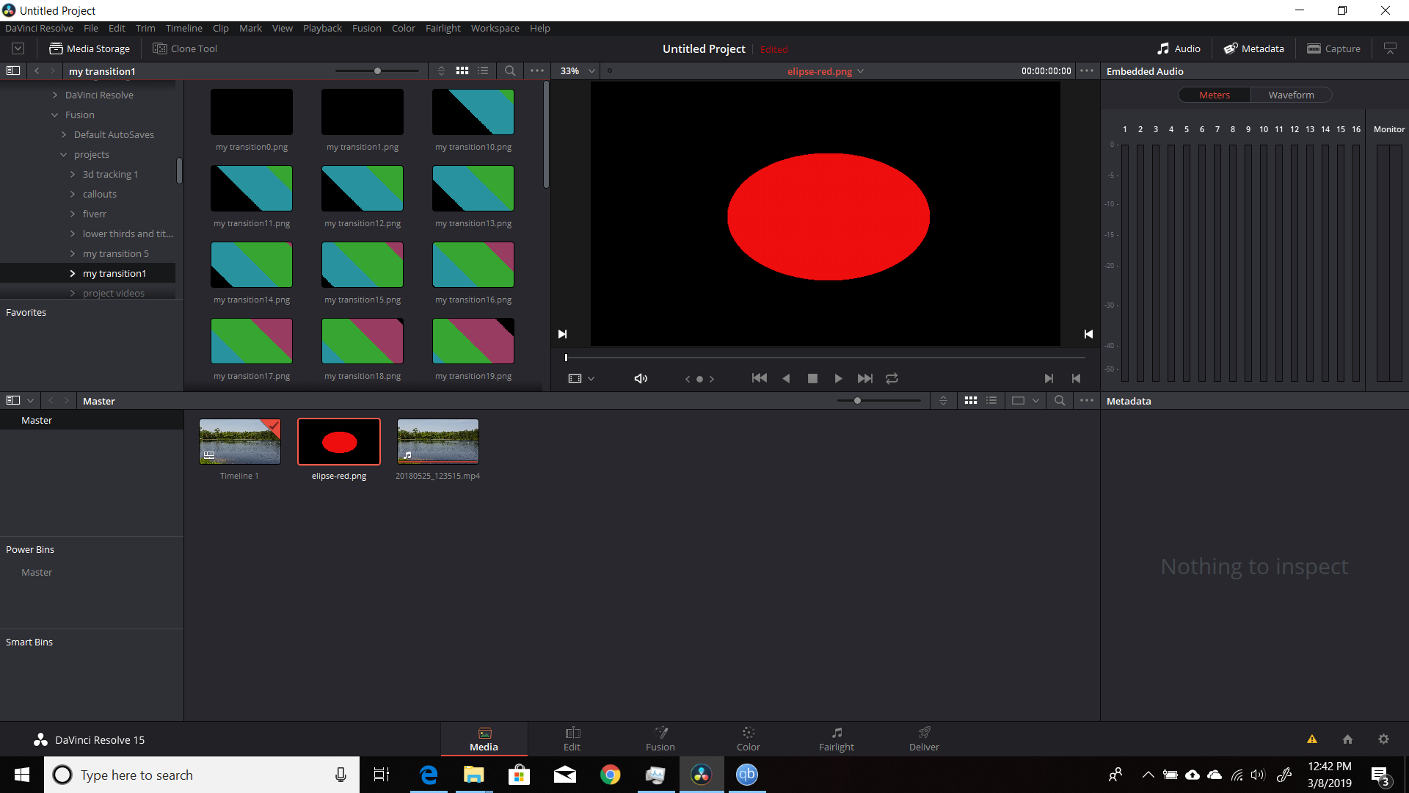The height and width of the screenshot is (793, 1409).
Task: Open the File menu
Action: pos(91,28)
